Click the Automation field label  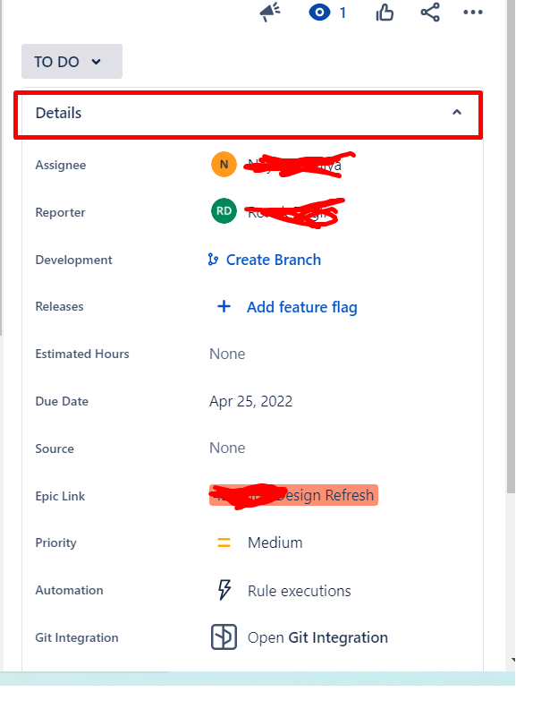[69, 591]
